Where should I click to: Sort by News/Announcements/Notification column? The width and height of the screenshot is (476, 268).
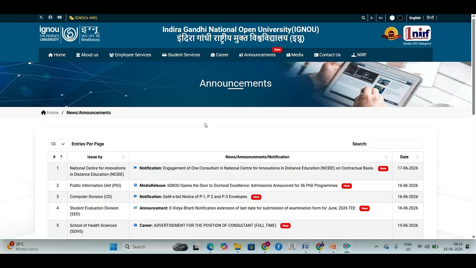click(261, 157)
